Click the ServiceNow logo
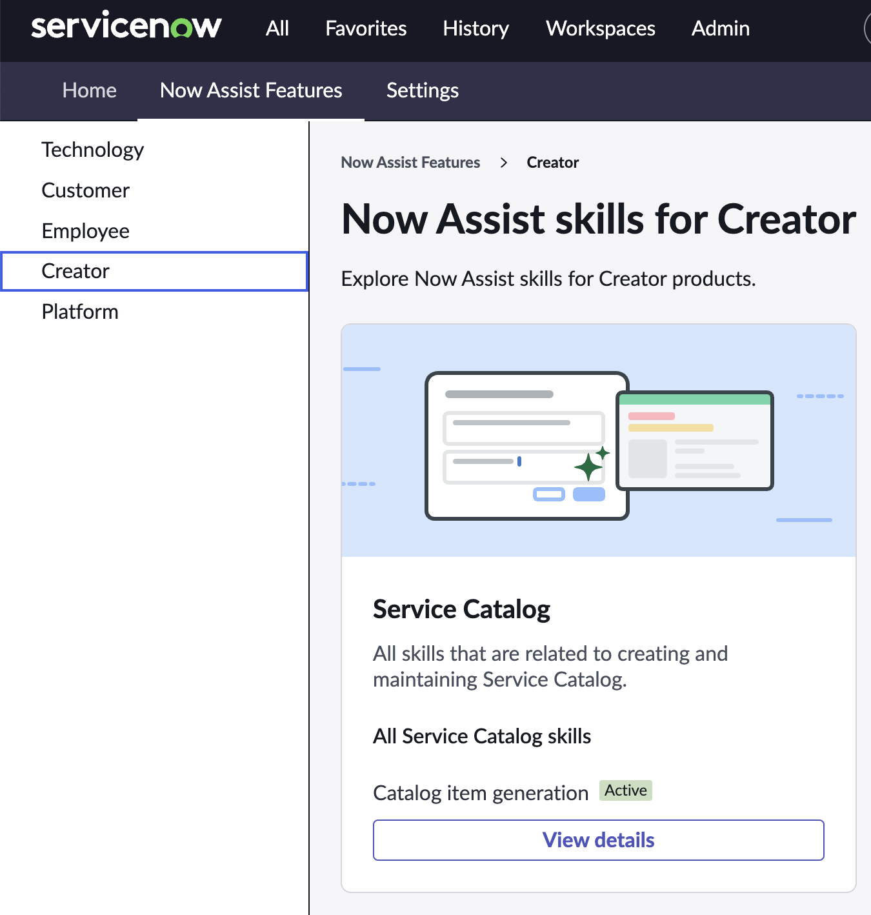Viewport: 871px width, 915px height. tap(126, 26)
